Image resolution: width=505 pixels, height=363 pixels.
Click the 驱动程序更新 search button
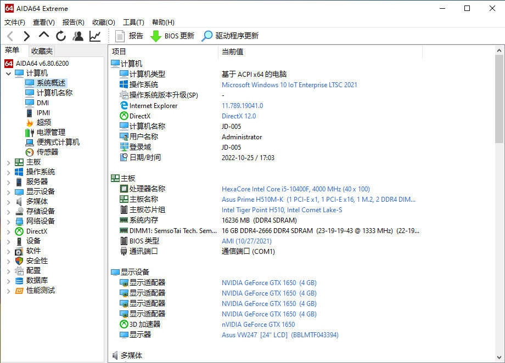[230, 36]
